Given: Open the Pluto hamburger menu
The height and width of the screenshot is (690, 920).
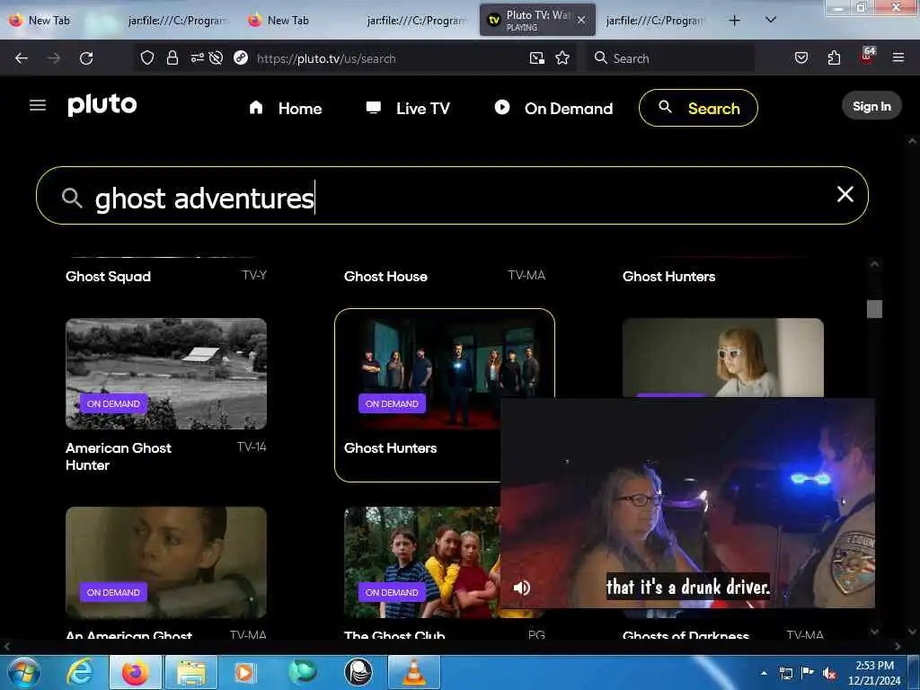Looking at the screenshot, I should pyautogui.click(x=38, y=105).
